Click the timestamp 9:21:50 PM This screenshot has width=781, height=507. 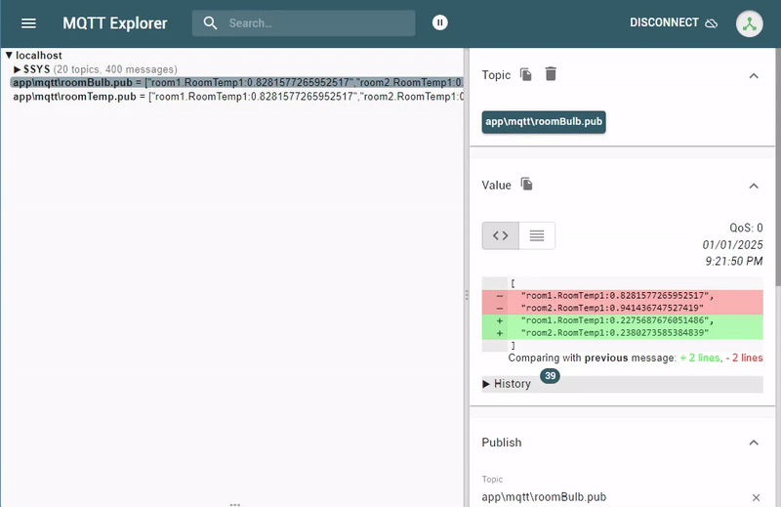coord(734,261)
